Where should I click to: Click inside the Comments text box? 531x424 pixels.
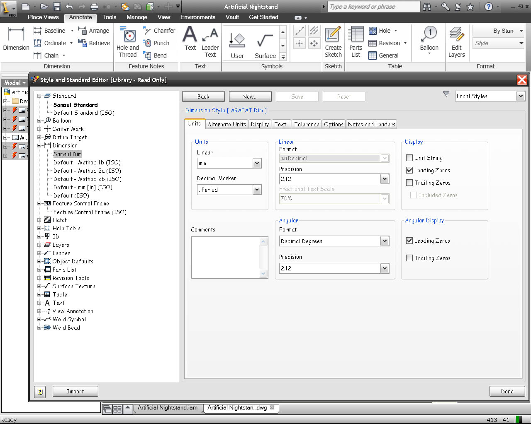point(225,257)
